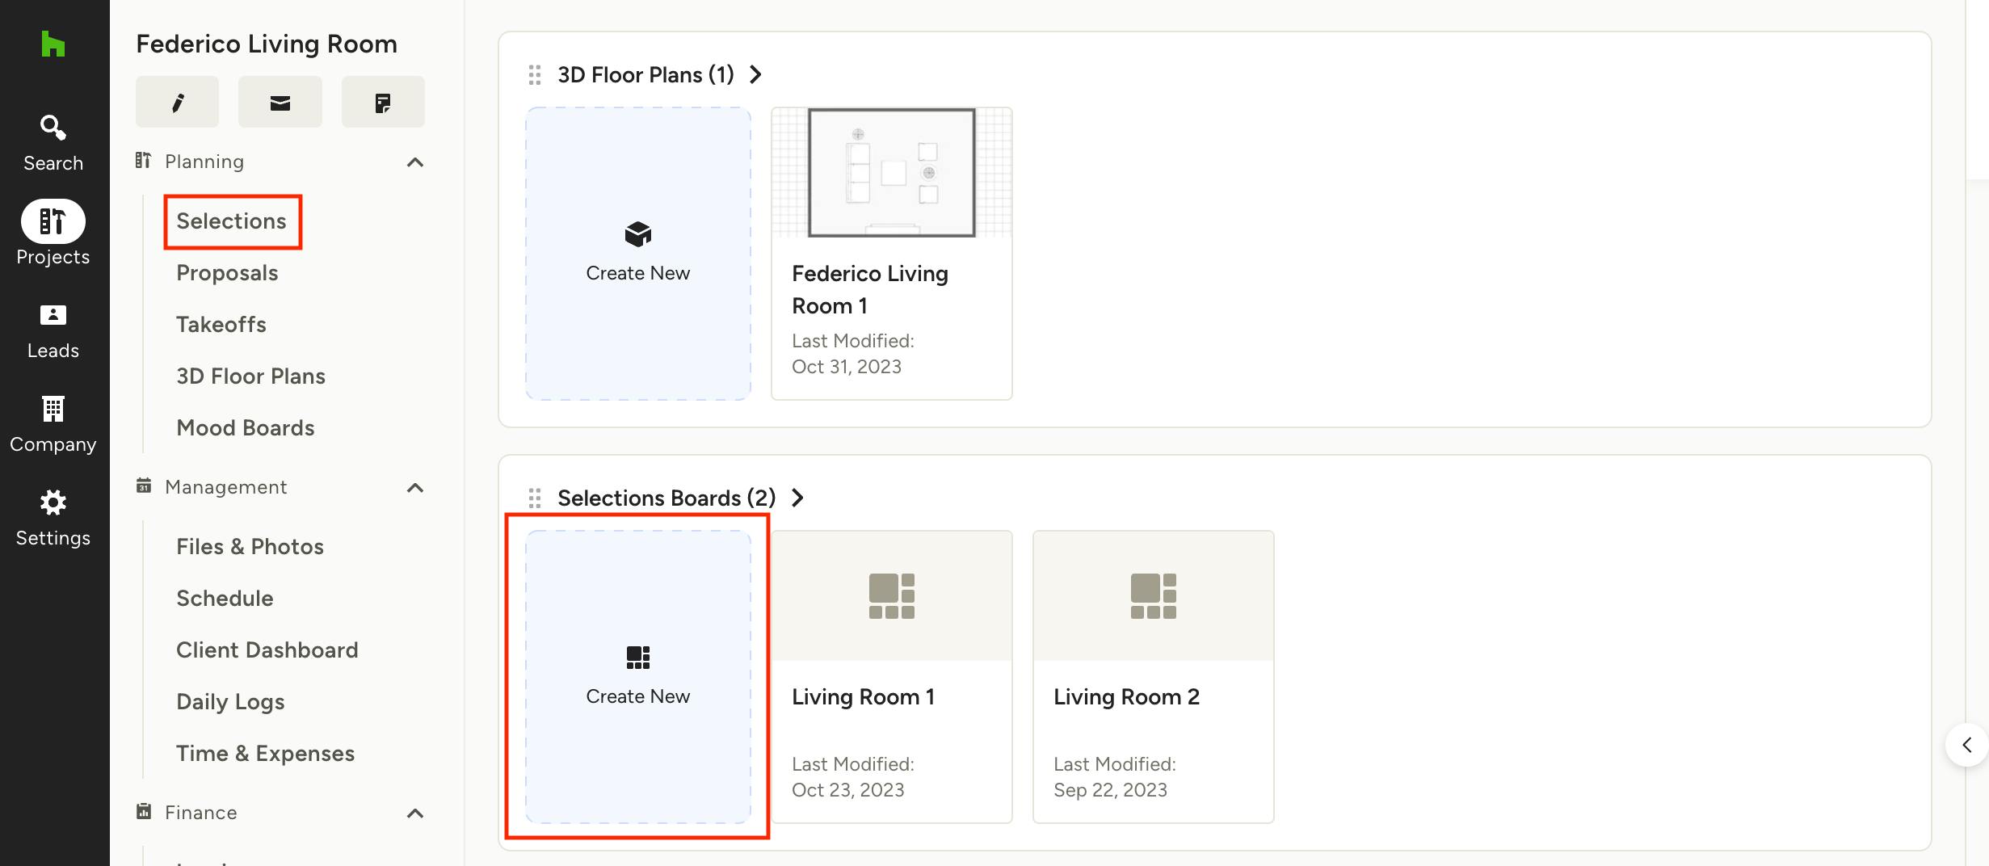The width and height of the screenshot is (1989, 866).
Task: Click the note icon button
Action: coord(383,103)
